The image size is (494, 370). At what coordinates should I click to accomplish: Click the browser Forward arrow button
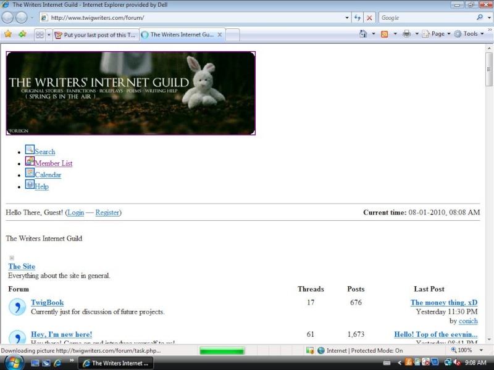pyautogui.click(x=22, y=18)
